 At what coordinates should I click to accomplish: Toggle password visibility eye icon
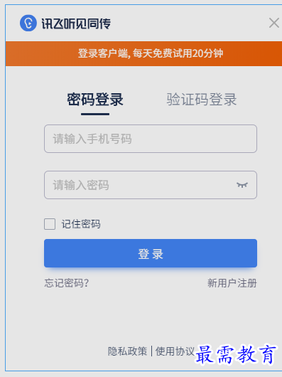242,185
